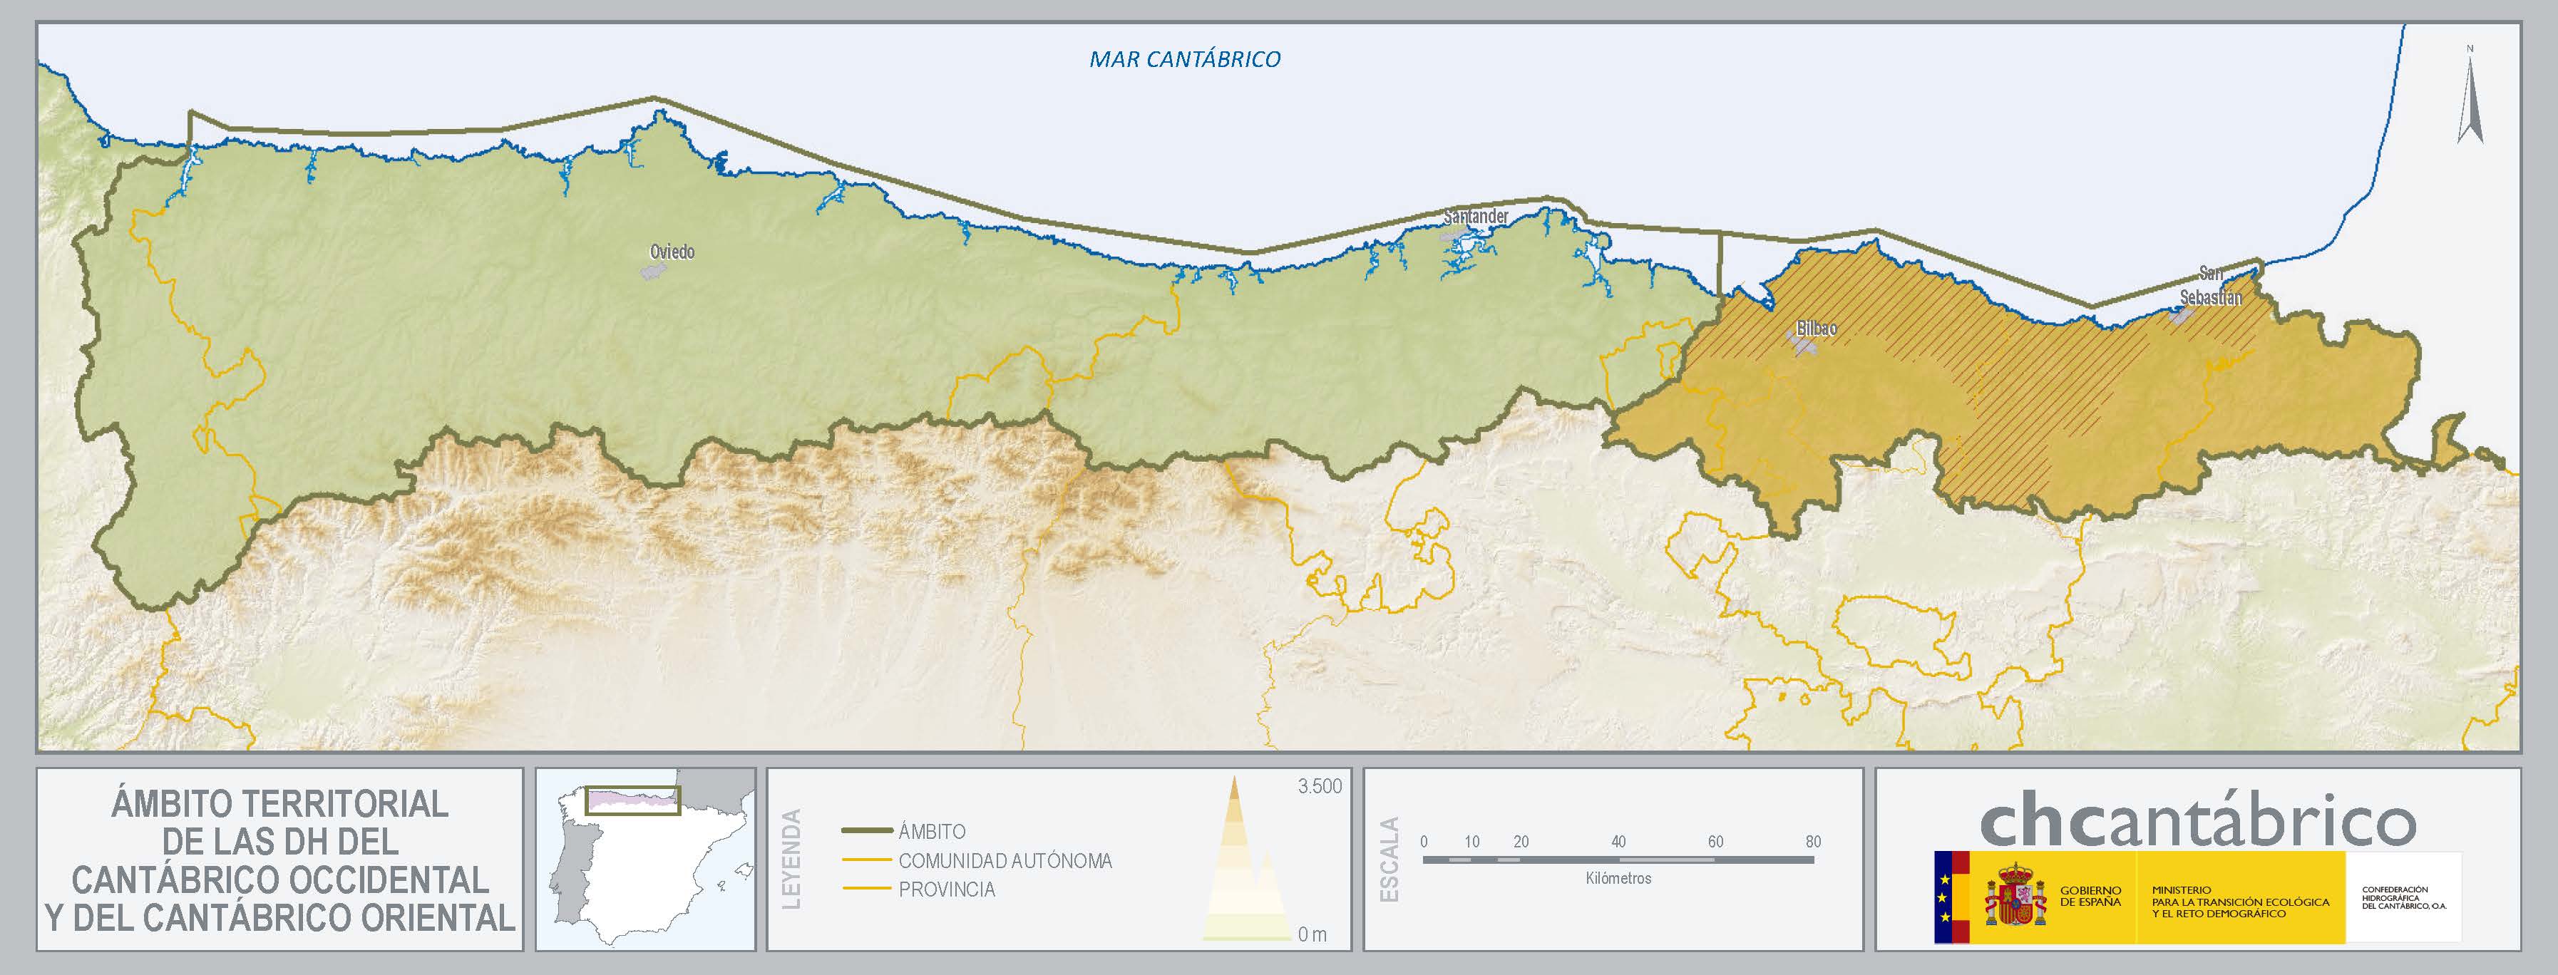Click the ÁMBITO legend line sample
Screen dimensions: 2558x975
point(866,831)
